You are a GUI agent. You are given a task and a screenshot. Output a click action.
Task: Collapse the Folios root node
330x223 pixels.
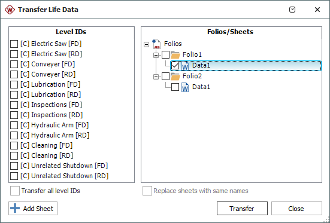(x=147, y=44)
